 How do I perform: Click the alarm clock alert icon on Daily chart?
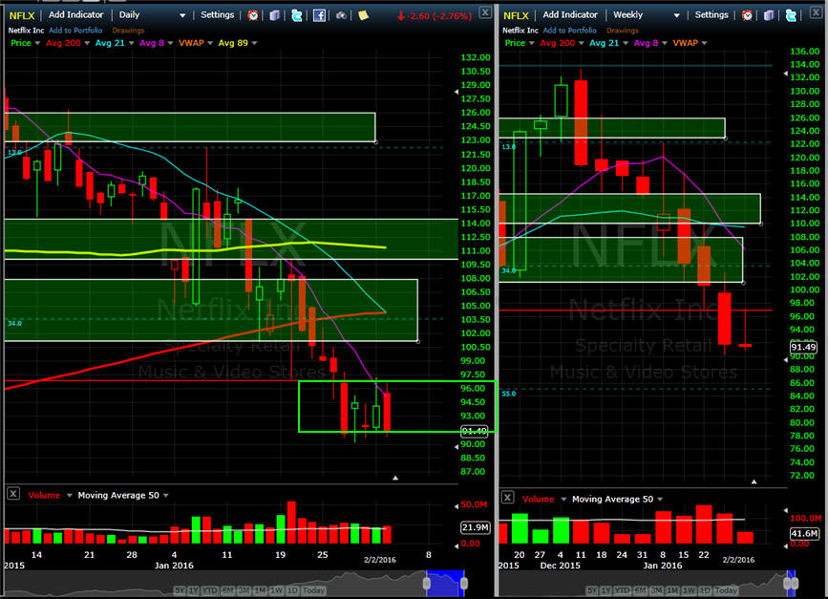tap(253, 15)
